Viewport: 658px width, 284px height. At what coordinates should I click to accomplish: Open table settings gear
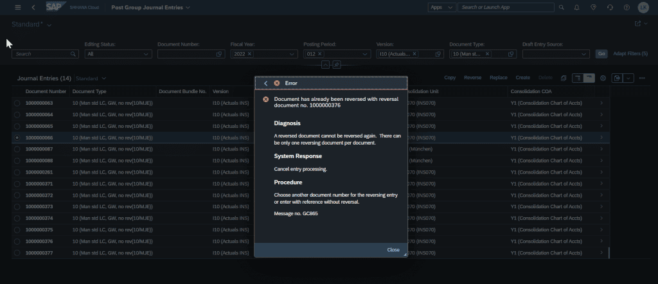tap(603, 78)
